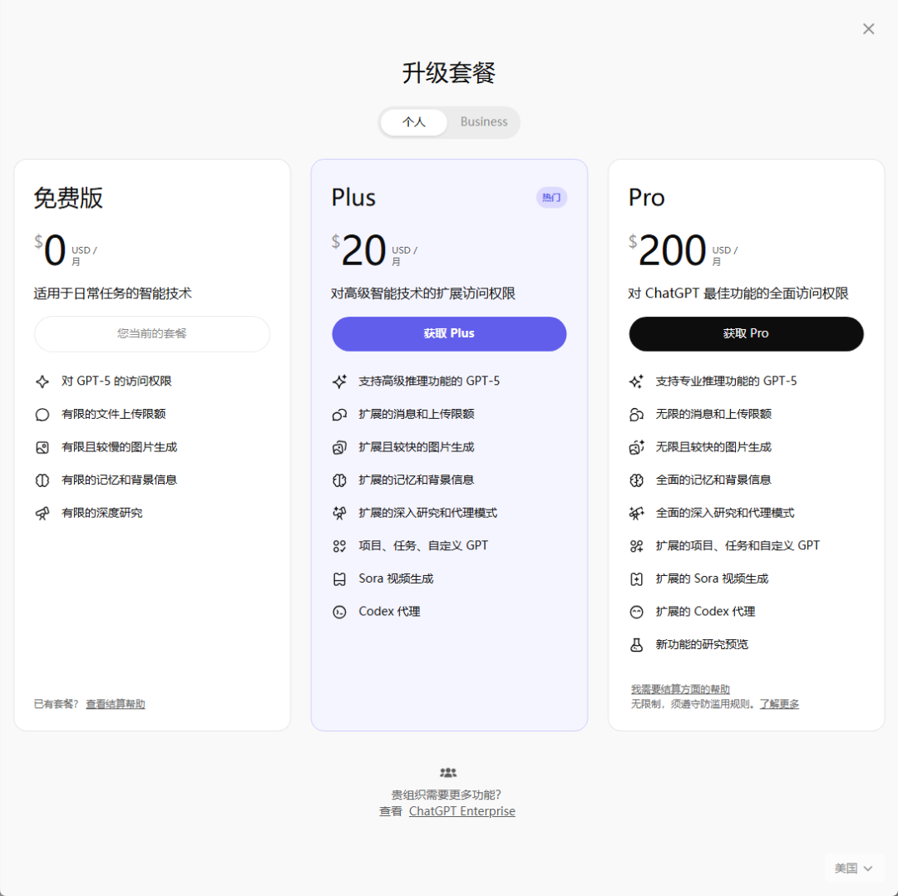Click the group people icon above 贵组织需要更多功能

(x=448, y=773)
